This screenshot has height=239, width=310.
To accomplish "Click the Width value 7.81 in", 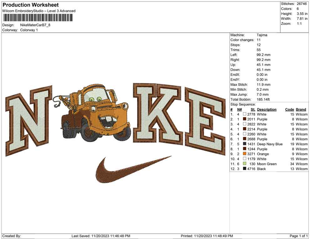I will (302, 19).
